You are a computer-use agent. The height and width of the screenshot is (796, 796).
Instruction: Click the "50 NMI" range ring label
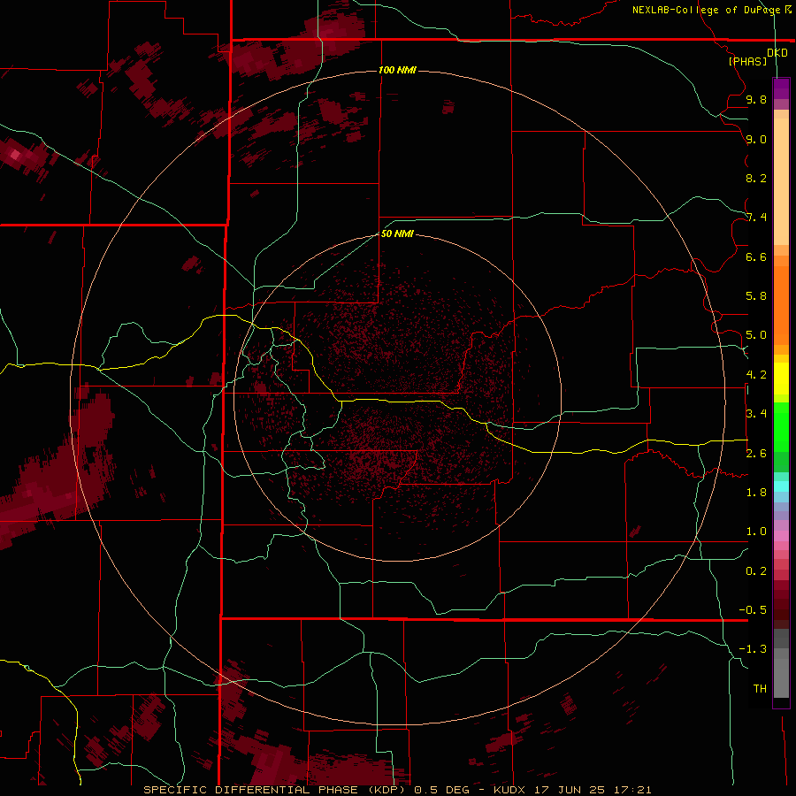[397, 233]
